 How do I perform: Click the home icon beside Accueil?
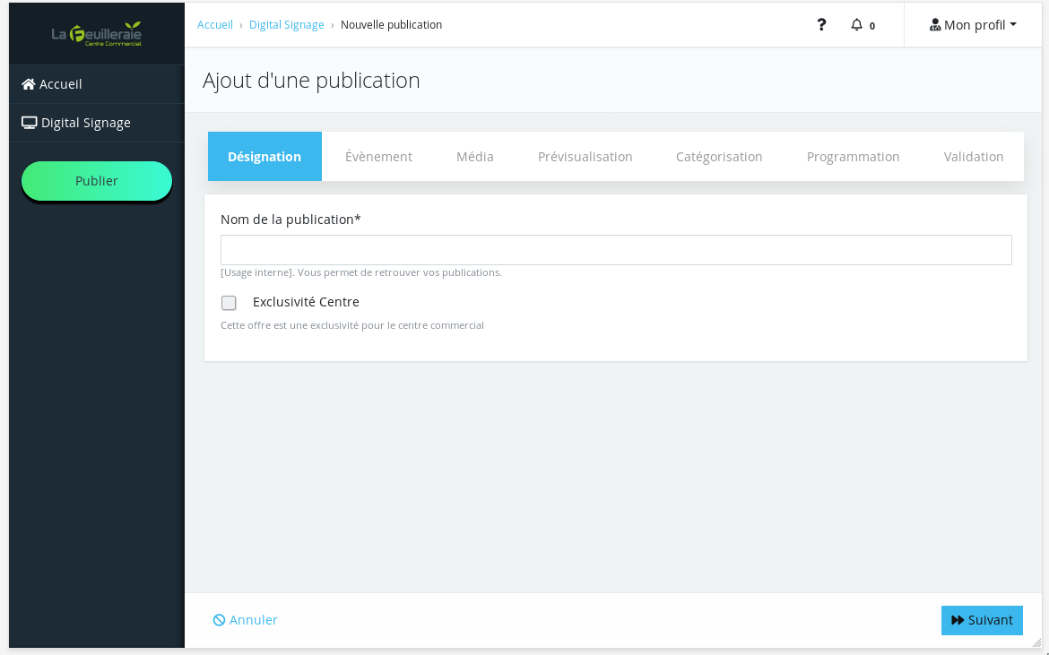28,84
